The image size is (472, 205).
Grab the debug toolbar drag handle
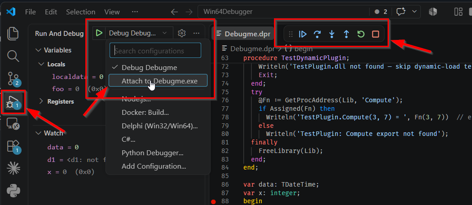point(291,34)
